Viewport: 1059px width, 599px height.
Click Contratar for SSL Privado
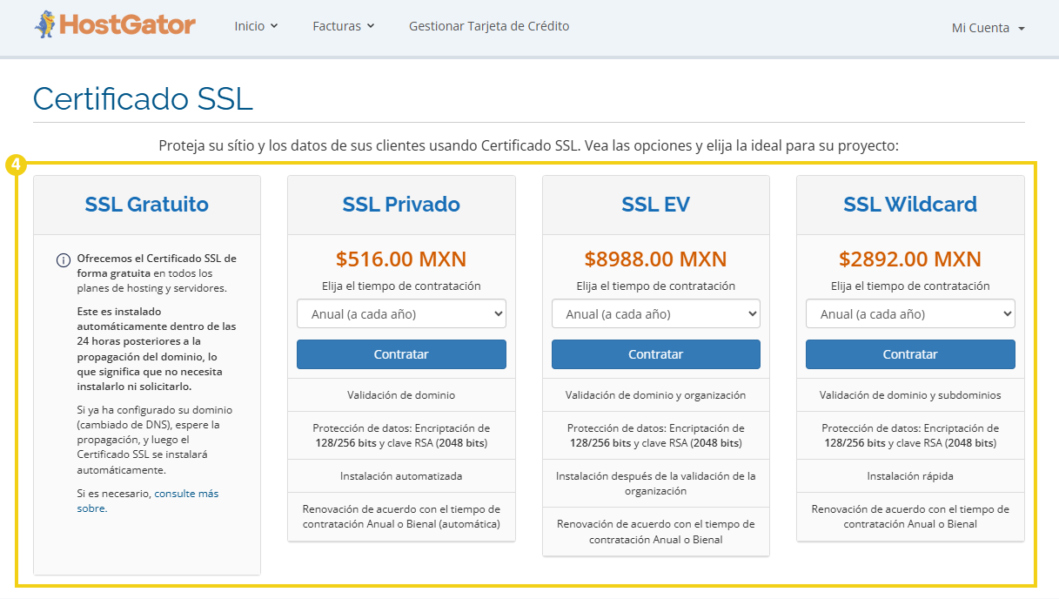[x=401, y=354]
